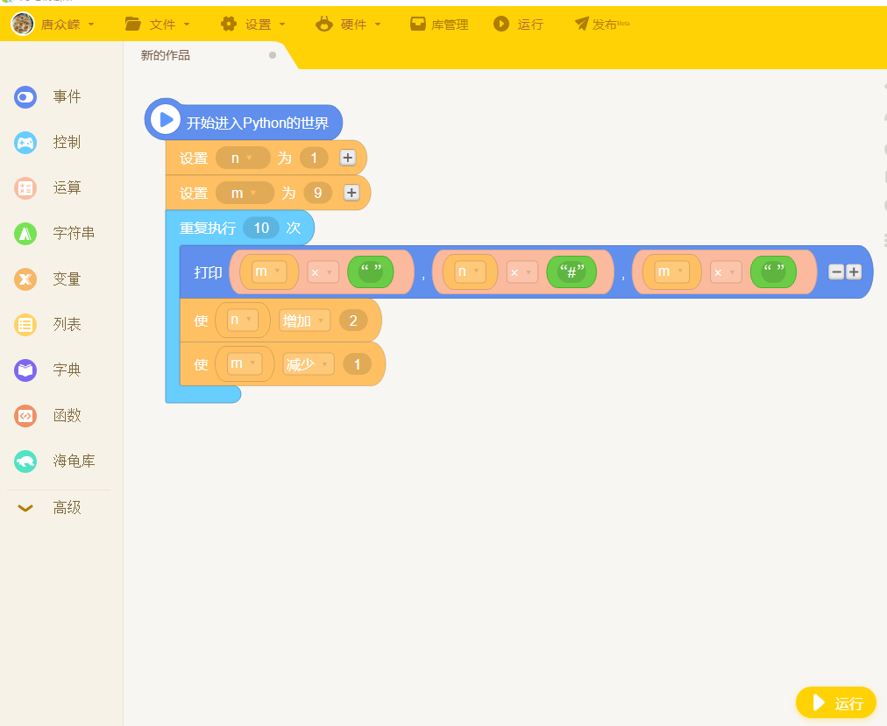Click the unsaved dot on 新的作品 tab
The height and width of the screenshot is (726, 887).
[x=273, y=55]
